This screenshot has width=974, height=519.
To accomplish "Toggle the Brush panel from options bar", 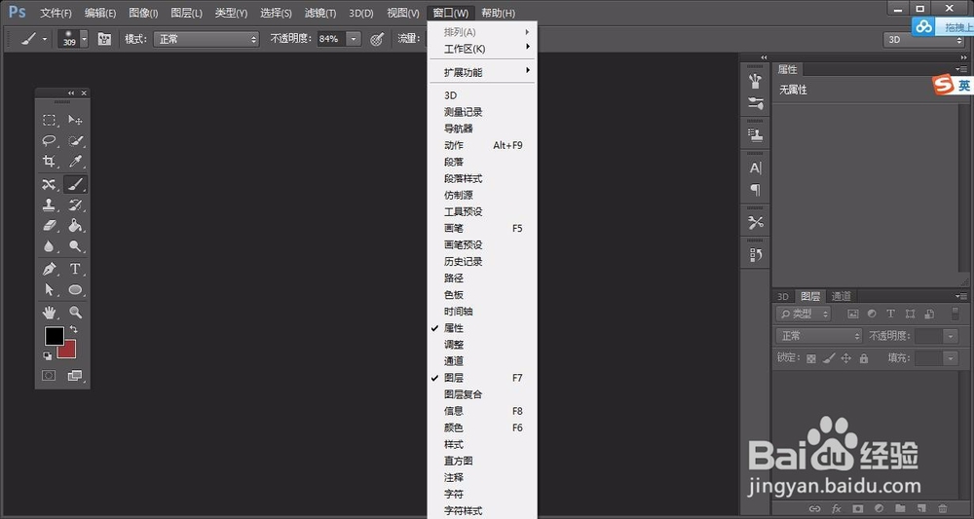I will (104, 39).
